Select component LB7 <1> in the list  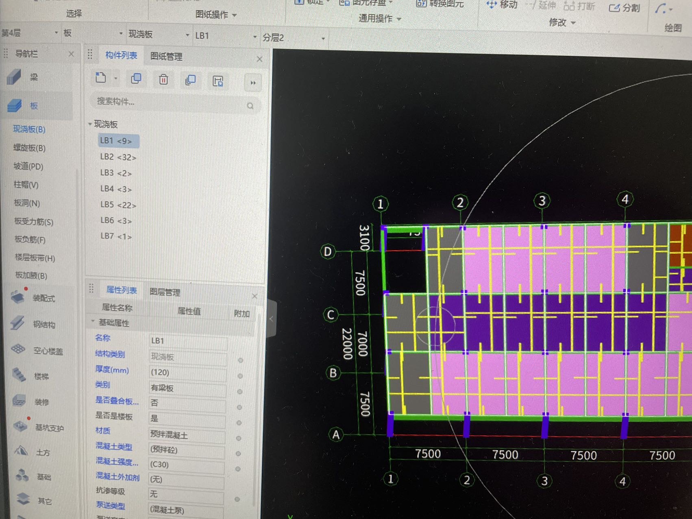tap(116, 236)
